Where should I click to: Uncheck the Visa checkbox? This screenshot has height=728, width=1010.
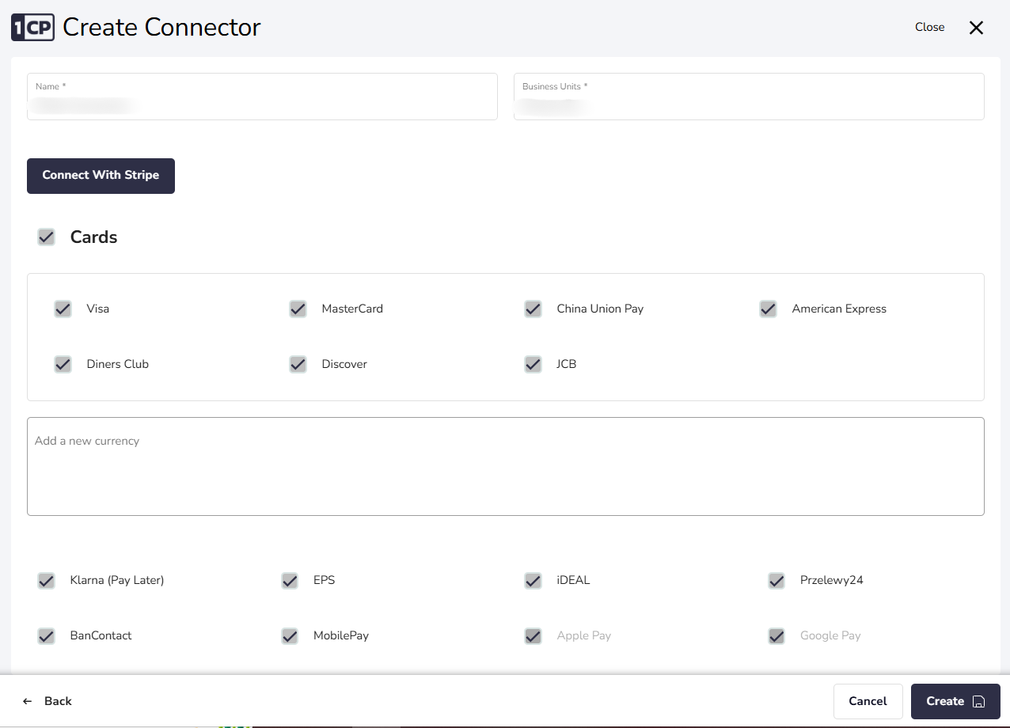[x=63, y=309]
